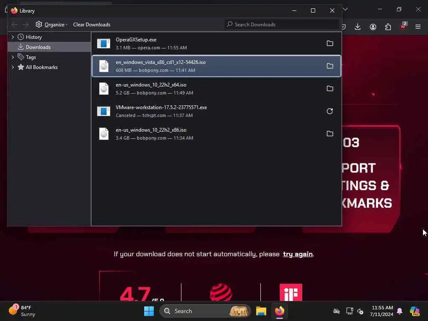Select en-us_windows_10_22h2_x86.iso file name
Screen dimensions: 428x321
point(151,130)
